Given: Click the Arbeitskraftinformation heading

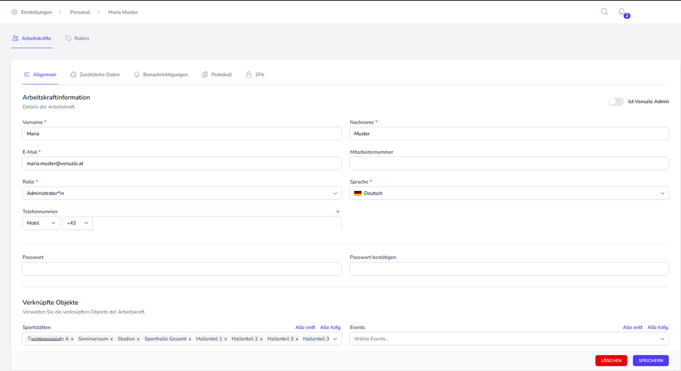Looking at the screenshot, I should point(56,97).
